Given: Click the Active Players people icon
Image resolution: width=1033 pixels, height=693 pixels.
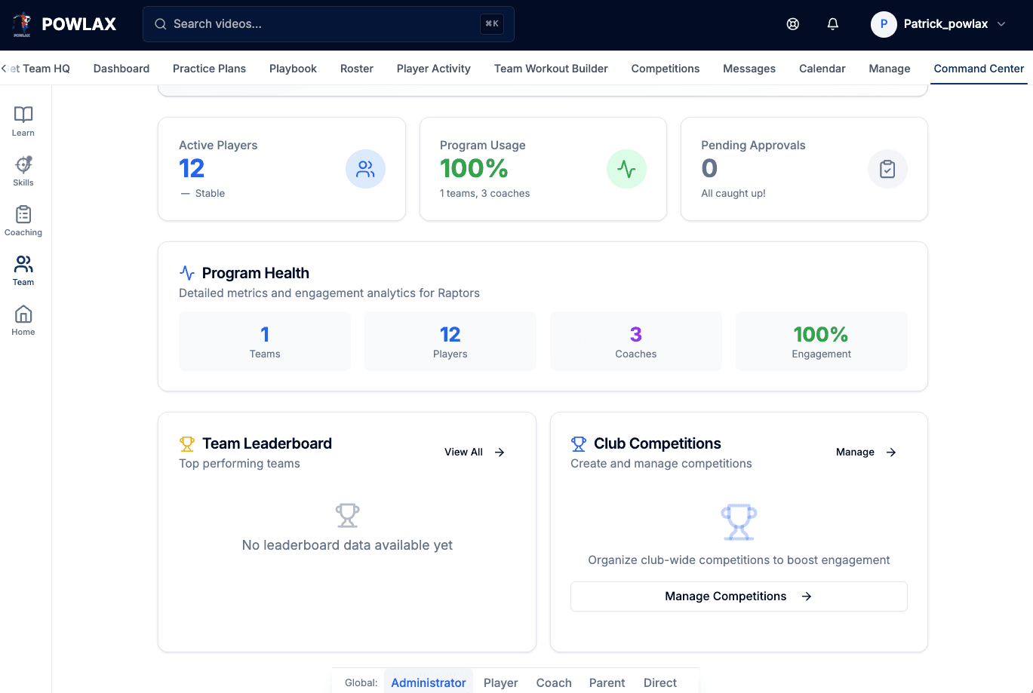Looking at the screenshot, I should point(365,169).
